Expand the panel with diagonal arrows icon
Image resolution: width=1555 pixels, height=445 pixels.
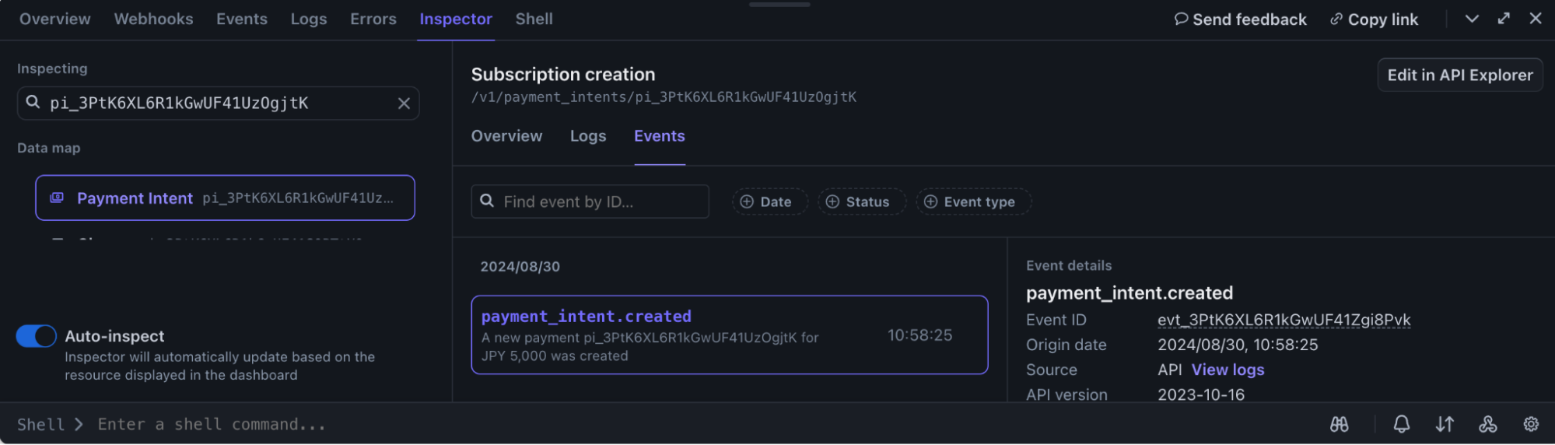(x=1504, y=19)
